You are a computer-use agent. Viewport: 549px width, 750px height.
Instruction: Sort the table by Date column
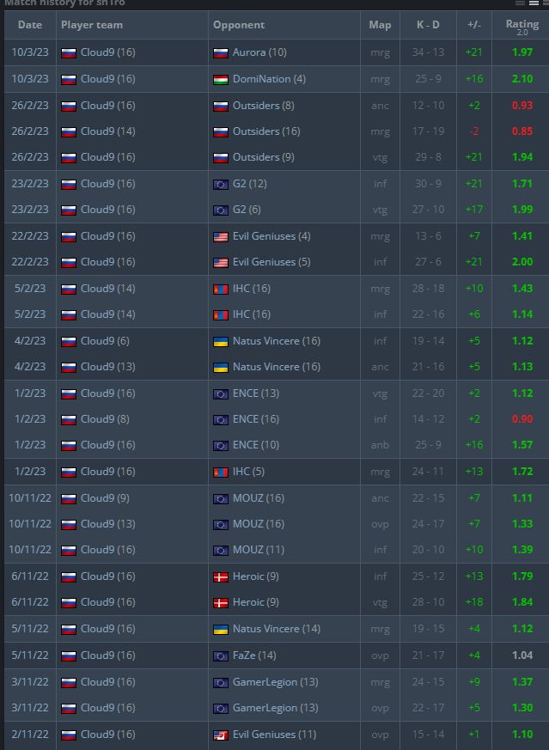coord(30,25)
